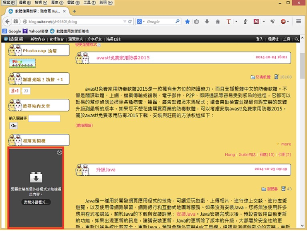This screenshot has height=231, width=307.
Task: Click the Xuite日誌 link under the post
Action: (247, 154)
